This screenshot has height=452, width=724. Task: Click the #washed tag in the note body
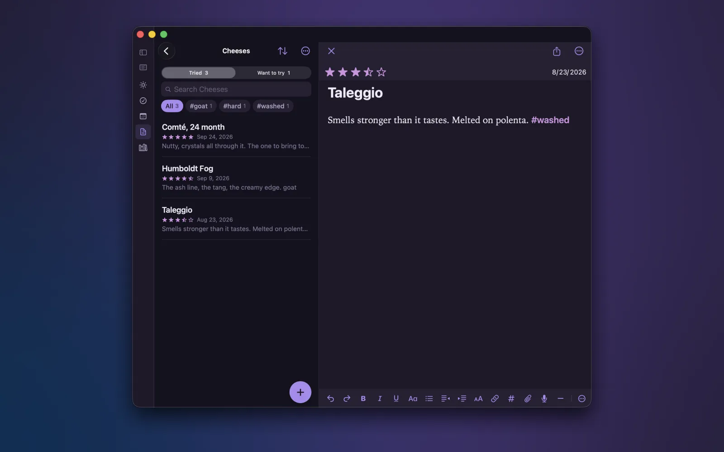pyautogui.click(x=550, y=120)
